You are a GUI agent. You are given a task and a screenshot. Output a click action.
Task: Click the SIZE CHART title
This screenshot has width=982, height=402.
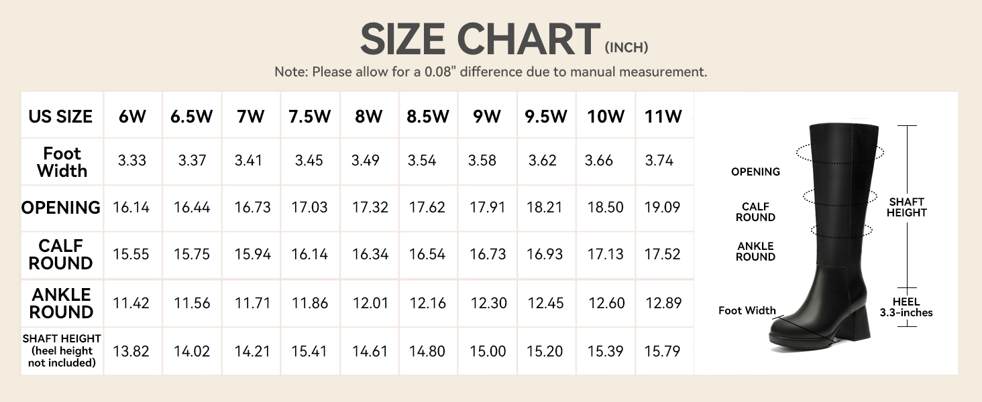[480, 40]
